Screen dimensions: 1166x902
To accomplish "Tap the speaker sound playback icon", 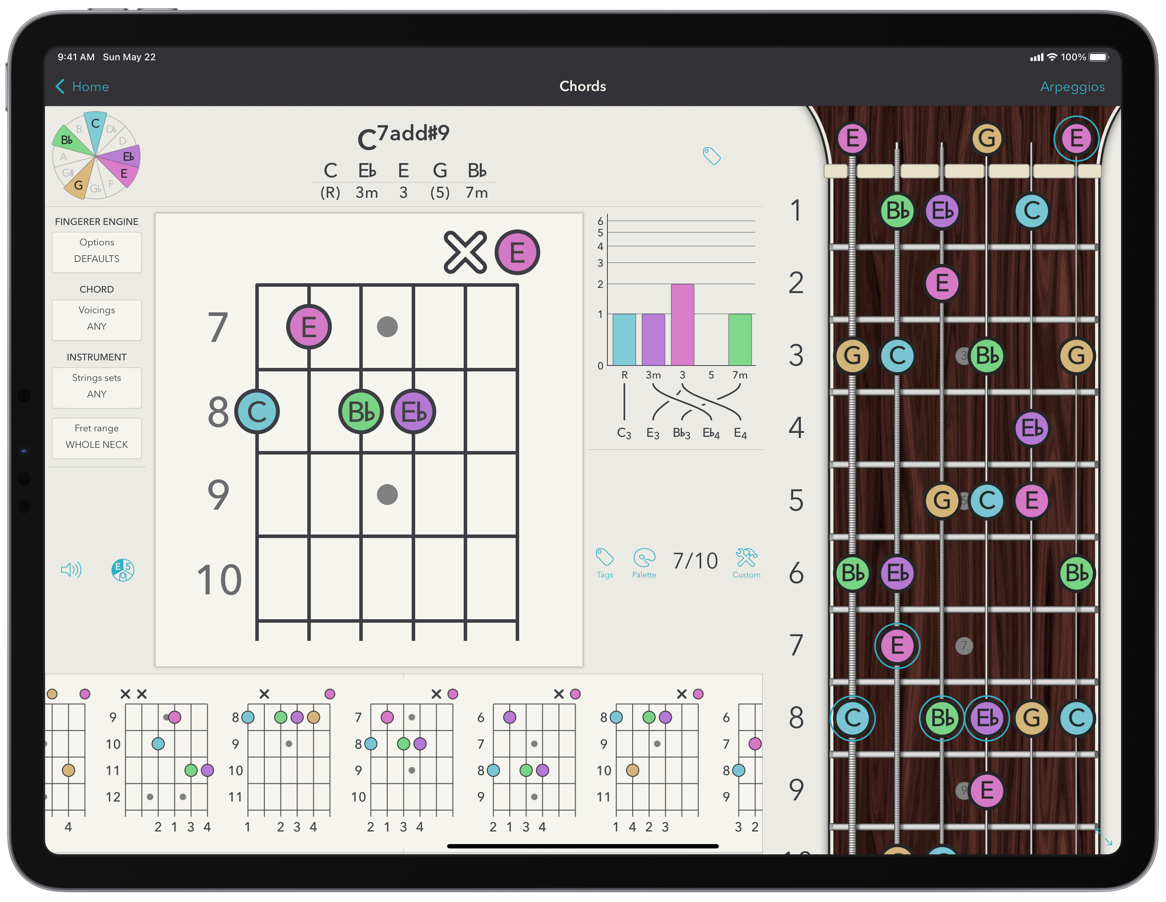I will click(x=71, y=570).
